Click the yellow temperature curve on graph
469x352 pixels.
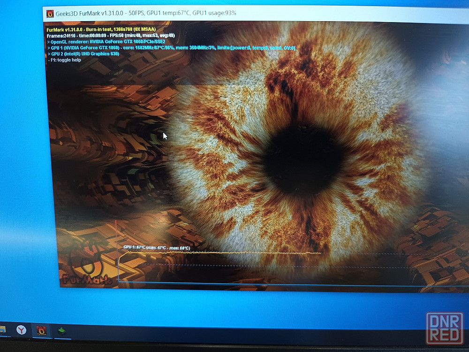(220, 253)
